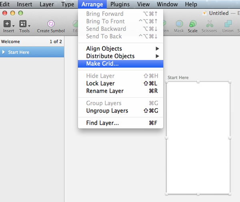Image resolution: width=240 pixels, height=202 pixels.
Task: Open the Layer menu
Action: click(x=47, y=4)
